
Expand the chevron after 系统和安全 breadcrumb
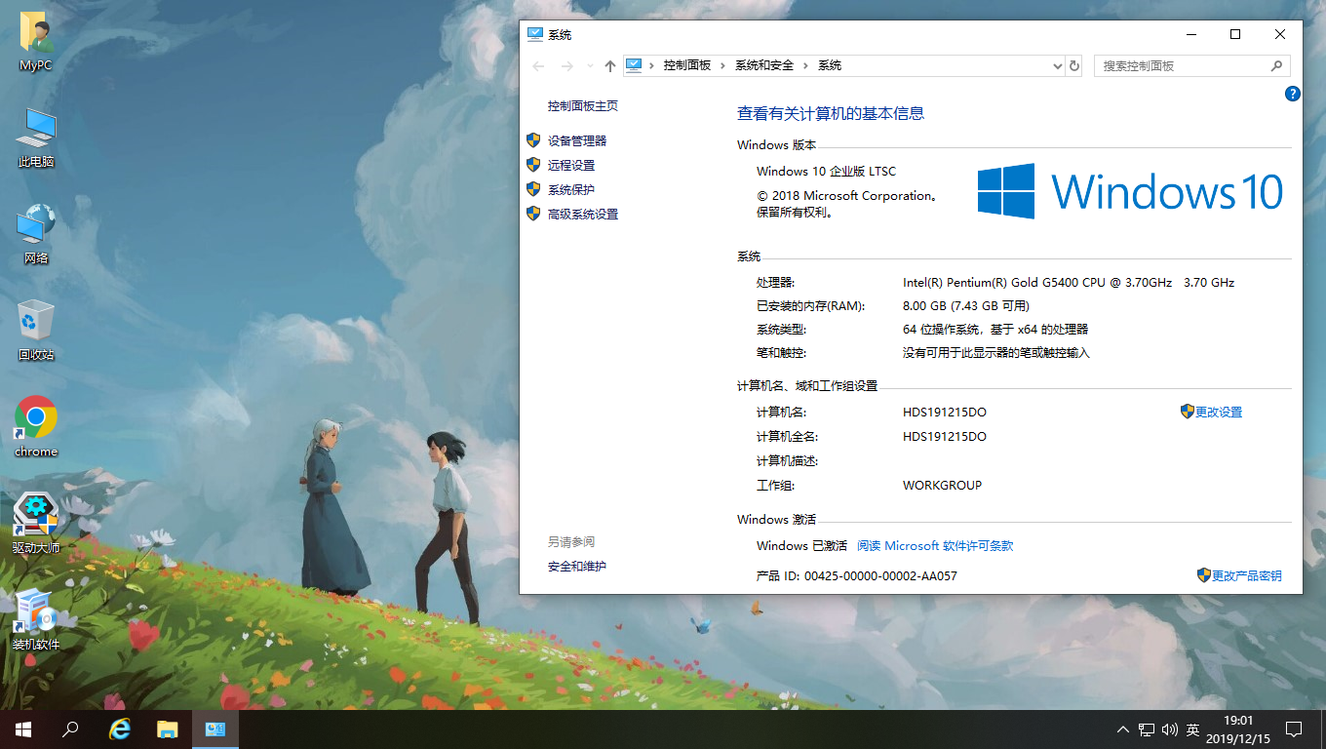[806, 65]
